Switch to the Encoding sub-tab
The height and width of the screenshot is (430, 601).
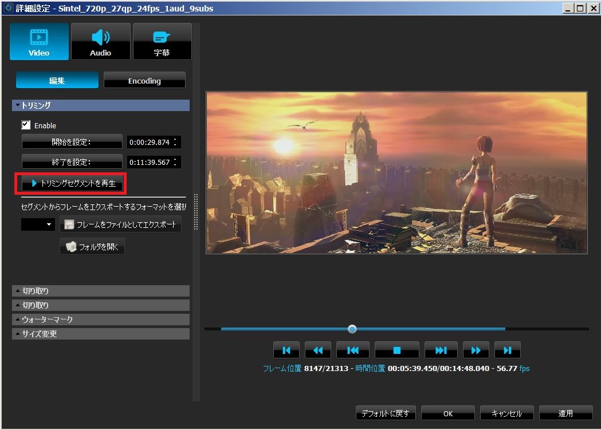(x=144, y=80)
